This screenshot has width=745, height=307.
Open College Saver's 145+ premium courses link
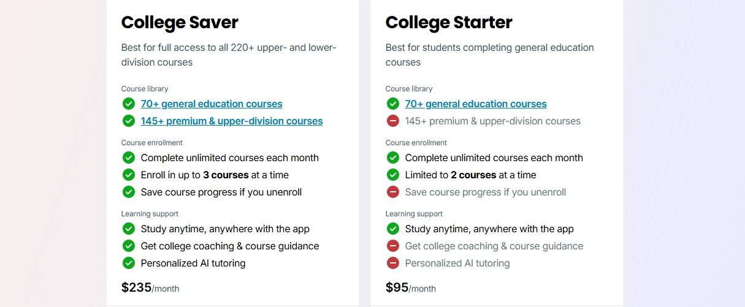pos(231,121)
